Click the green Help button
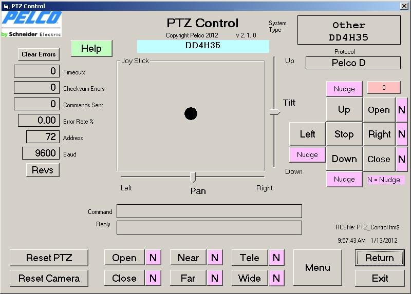 point(91,48)
